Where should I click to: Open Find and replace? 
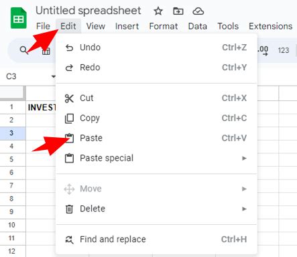point(156,240)
